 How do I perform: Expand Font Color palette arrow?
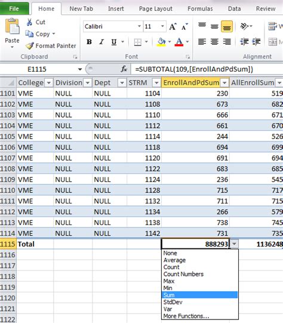pyautogui.click(x=187, y=42)
